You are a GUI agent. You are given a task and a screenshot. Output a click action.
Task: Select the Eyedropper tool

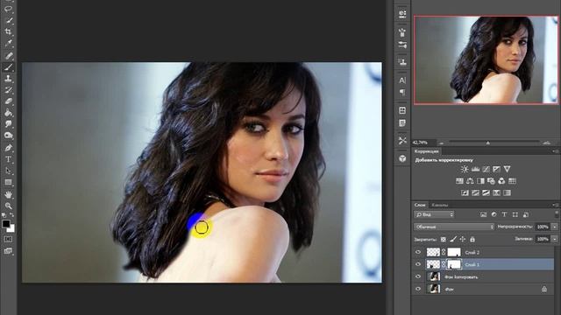8,43
